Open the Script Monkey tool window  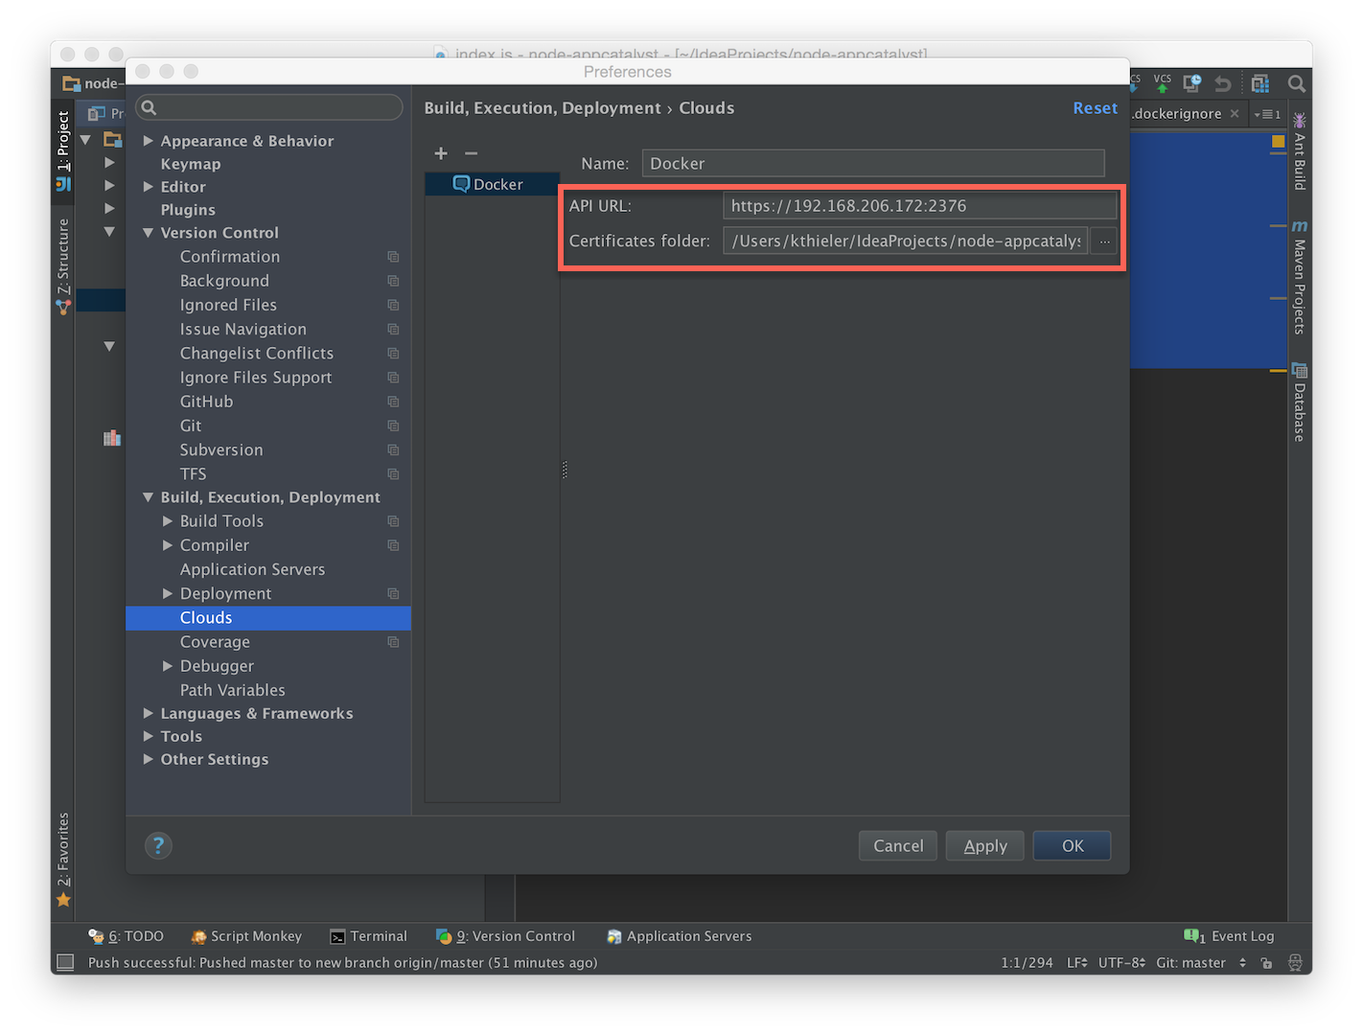point(246,936)
